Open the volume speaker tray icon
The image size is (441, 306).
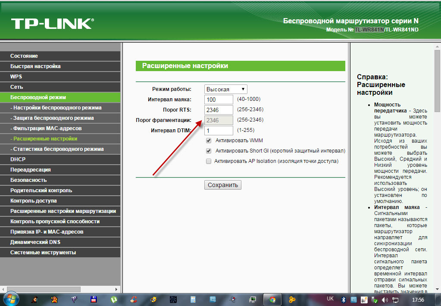click(384, 299)
